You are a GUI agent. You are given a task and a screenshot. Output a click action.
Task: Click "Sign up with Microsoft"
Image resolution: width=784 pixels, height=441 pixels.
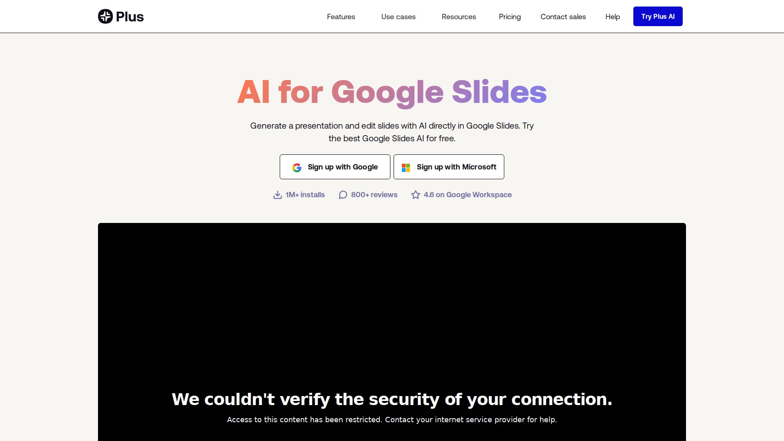449,167
